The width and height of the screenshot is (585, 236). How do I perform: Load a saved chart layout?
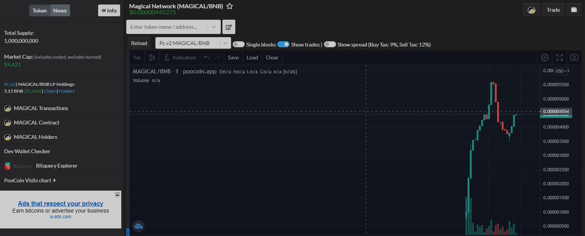(x=252, y=57)
